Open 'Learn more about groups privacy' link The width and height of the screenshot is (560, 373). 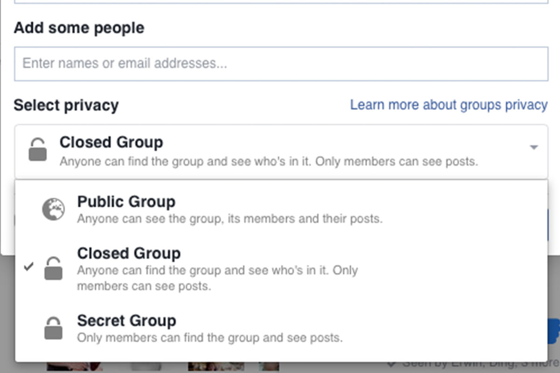[x=448, y=105]
